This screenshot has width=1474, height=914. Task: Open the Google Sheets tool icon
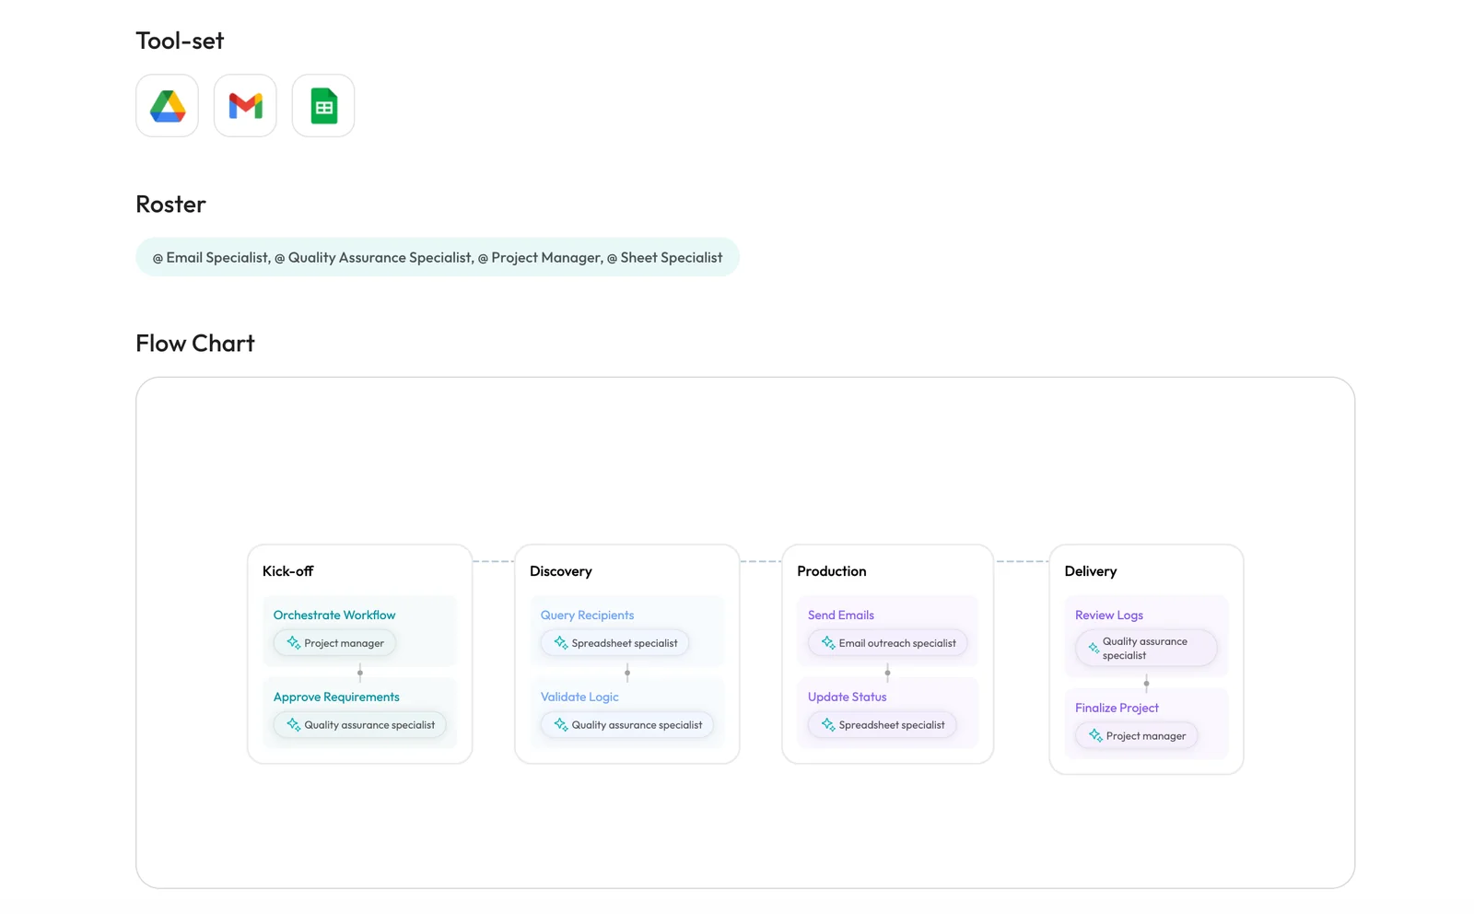(322, 105)
